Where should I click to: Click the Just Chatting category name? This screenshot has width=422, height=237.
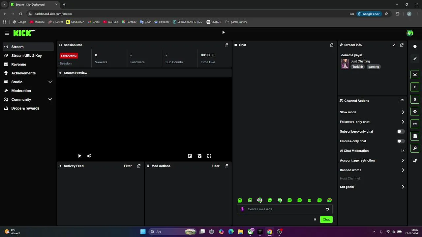coord(360,61)
